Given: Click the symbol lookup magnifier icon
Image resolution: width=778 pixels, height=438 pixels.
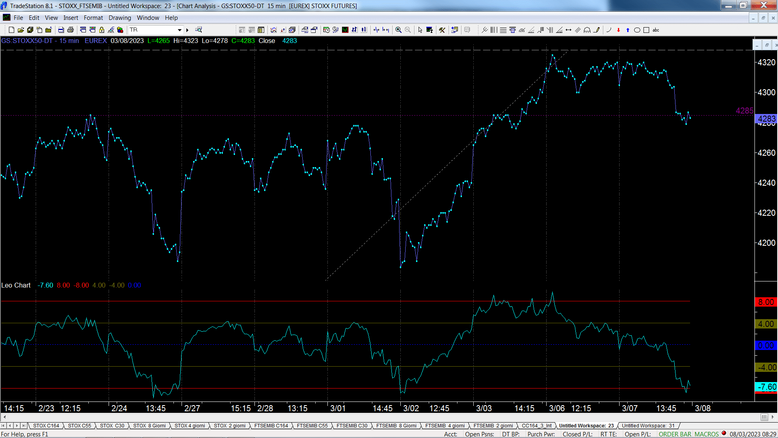Looking at the screenshot, I should (199, 30).
